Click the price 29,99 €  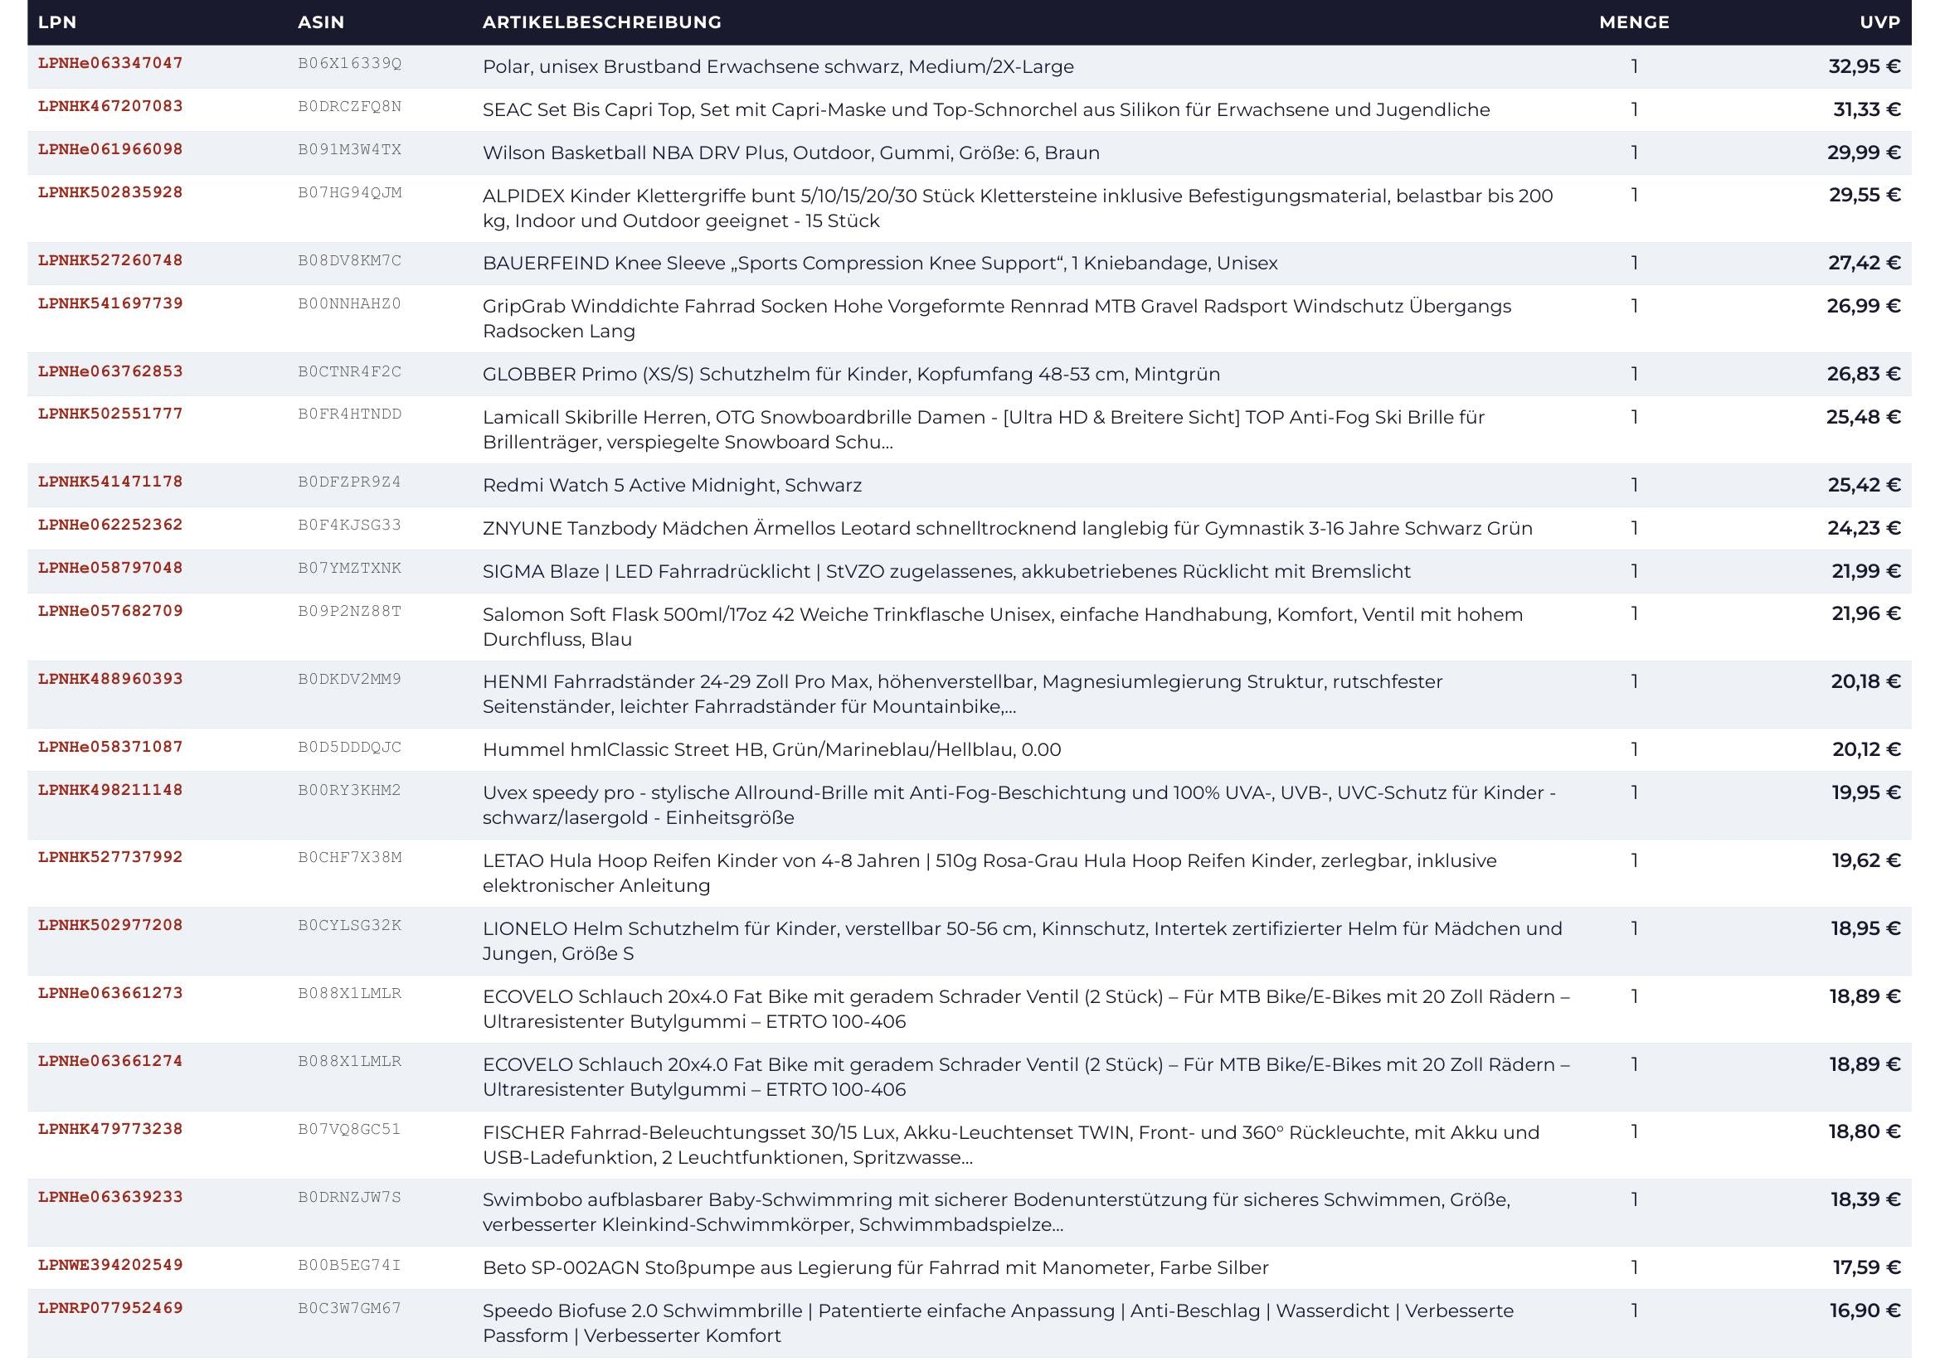1864,153
